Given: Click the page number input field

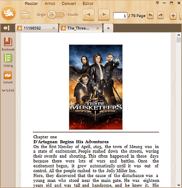Looking at the screenshot, I should (x=120, y=16).
